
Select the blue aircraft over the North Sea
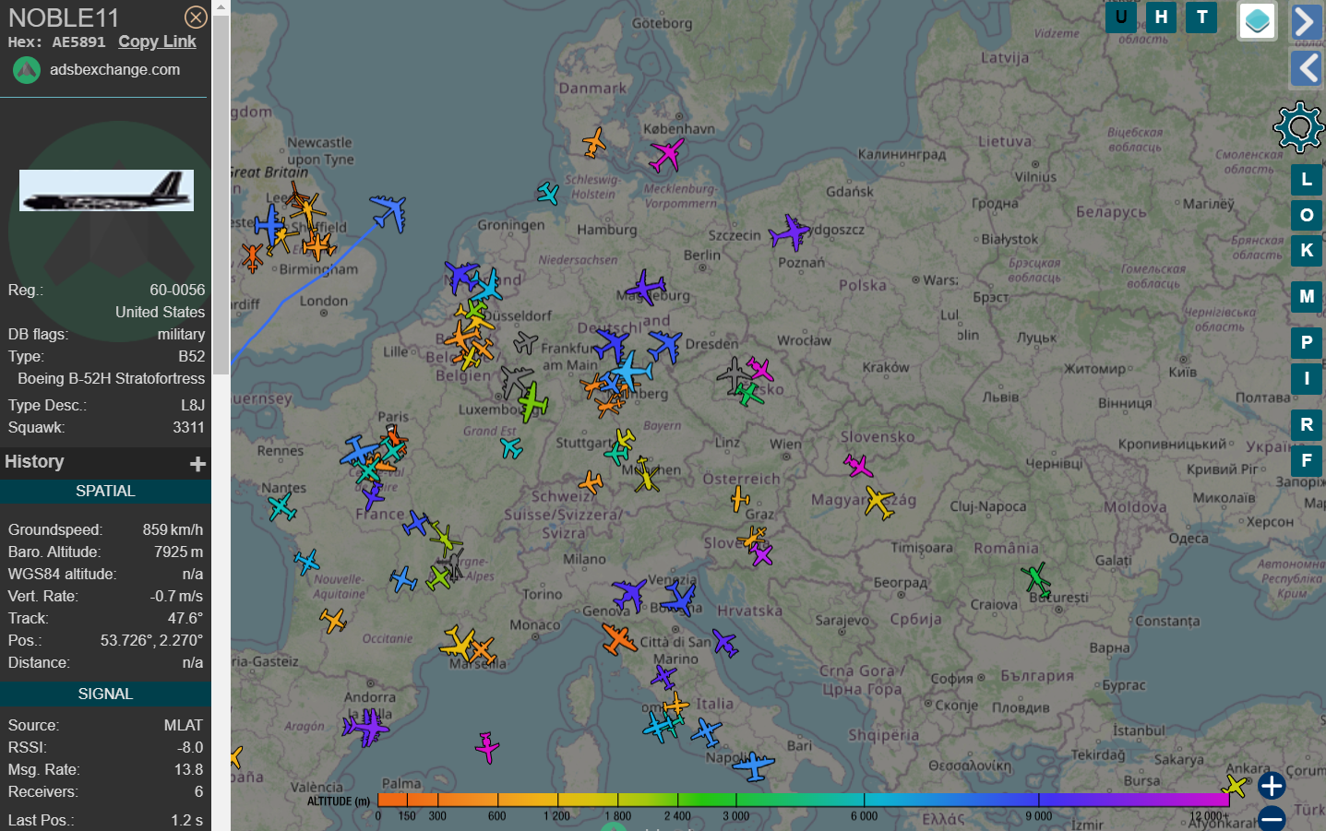(389, 212)
